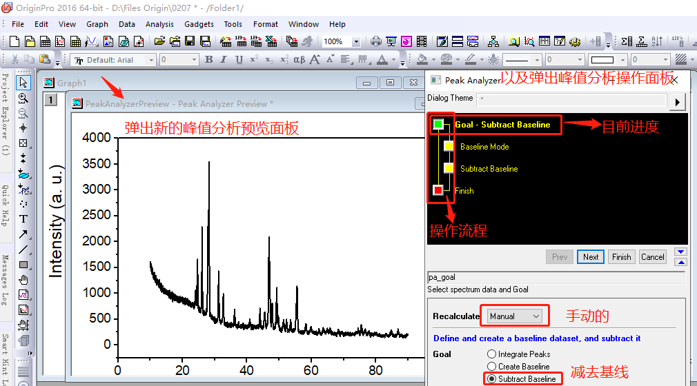
Task: Click the Baseline Mode step box
Action: 449,146
